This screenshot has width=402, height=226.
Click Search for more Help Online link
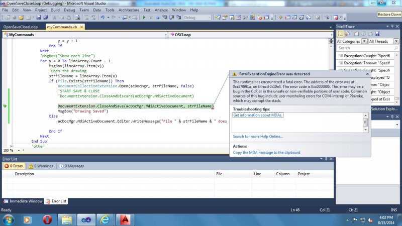click(x=258, y=137)
